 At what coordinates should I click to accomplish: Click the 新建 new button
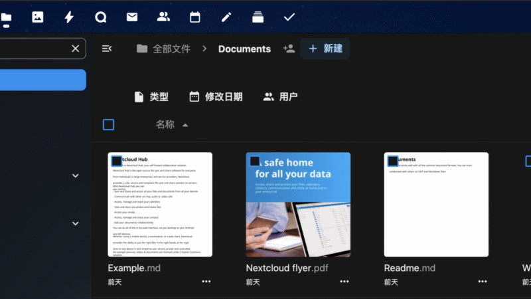click(325, 49)
